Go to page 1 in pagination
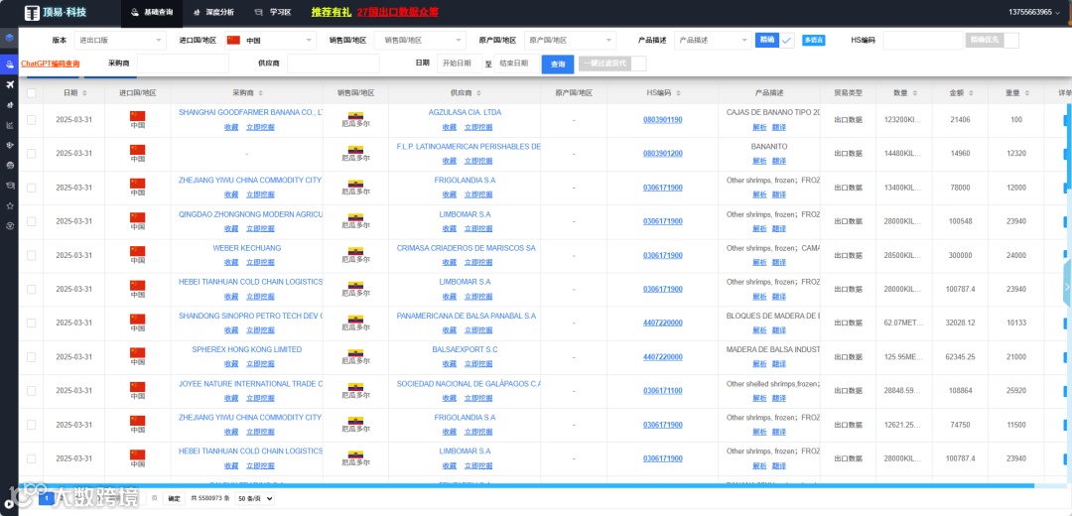Screen dimensions: 1072x516 point(48,499)
